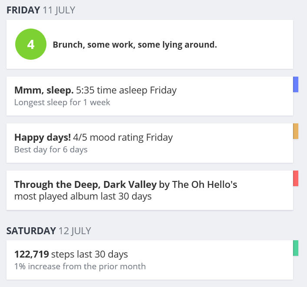307x287 pixels.
Task: Click '5:35 time asleep Friday' text
Action: click(126, 90)
